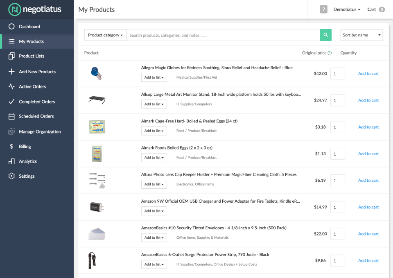Image resolution: width=393 pixels, height=278 pixels.
Task: Change the Sort by: name dropdown
Action: [361, 35]
